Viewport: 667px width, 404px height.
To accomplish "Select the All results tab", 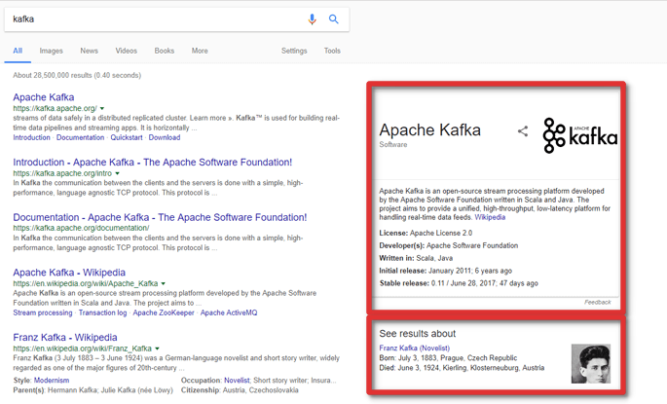I will point(18,51).
